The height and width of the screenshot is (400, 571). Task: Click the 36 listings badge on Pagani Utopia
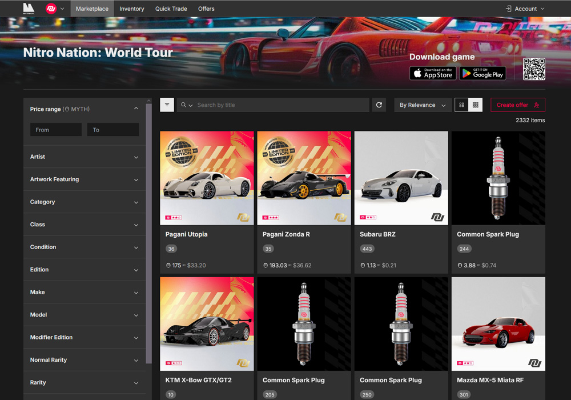[x=171, y=249]
